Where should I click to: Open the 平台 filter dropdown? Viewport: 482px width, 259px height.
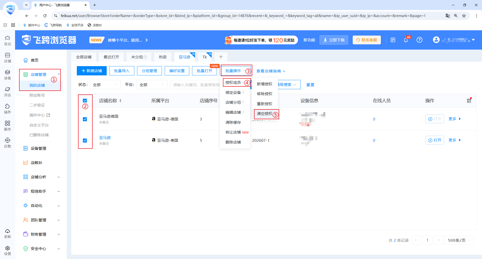coord(152,85)
